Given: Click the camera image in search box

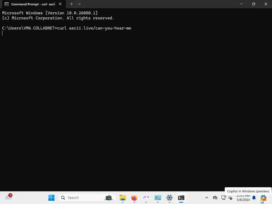Looking at the screenshot, I should pos(109,198).
